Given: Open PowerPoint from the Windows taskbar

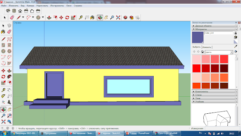Looking at the screenshot, I should (138, 133).
